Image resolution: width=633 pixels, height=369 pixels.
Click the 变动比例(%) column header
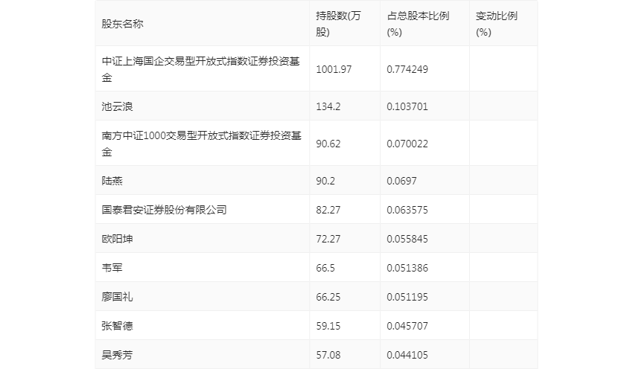pos(496,24)
